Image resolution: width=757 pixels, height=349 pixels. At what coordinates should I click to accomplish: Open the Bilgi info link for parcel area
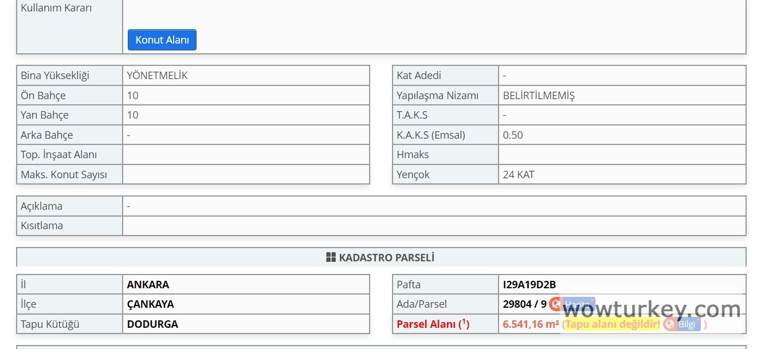click(x=683, y=324)
